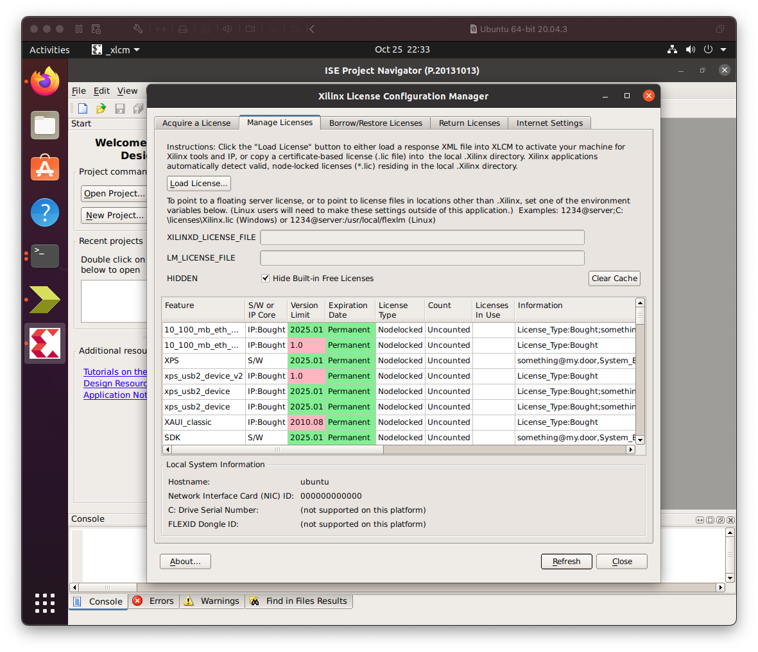
Task: Launch Ubuntu Software from the dock
Action: [45, 167]
